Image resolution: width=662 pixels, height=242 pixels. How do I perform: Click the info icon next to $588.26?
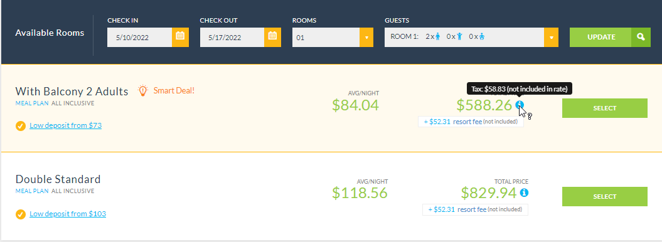(x=520, y=105)
